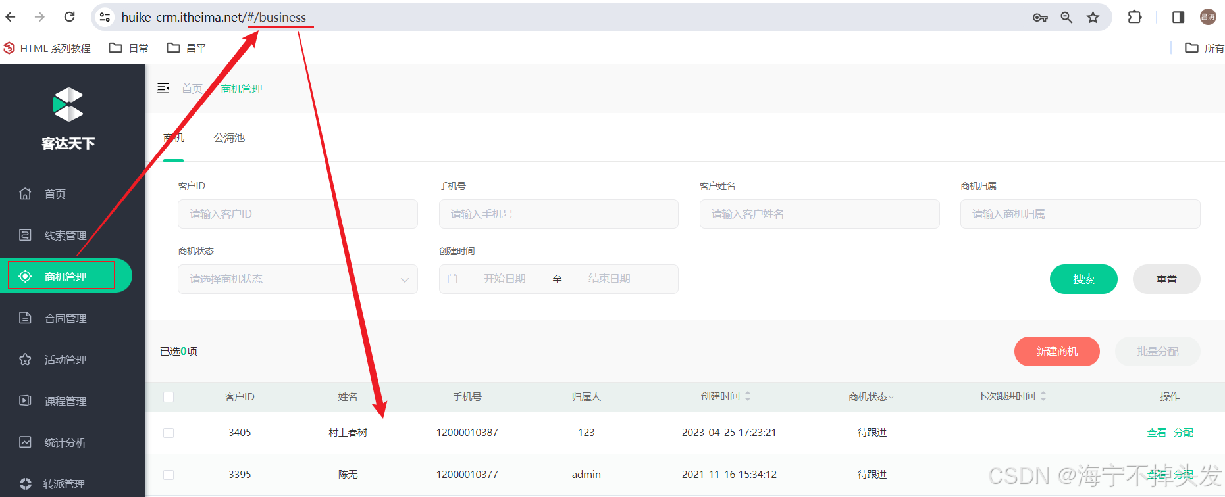1225x497 pixels.
Task: Focus the 商机归属 input field
Action: point(1080,214)
